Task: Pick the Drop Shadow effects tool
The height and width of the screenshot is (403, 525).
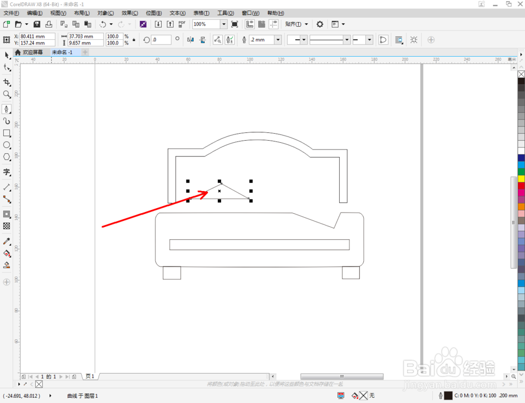Action: [x=7, y=214]
